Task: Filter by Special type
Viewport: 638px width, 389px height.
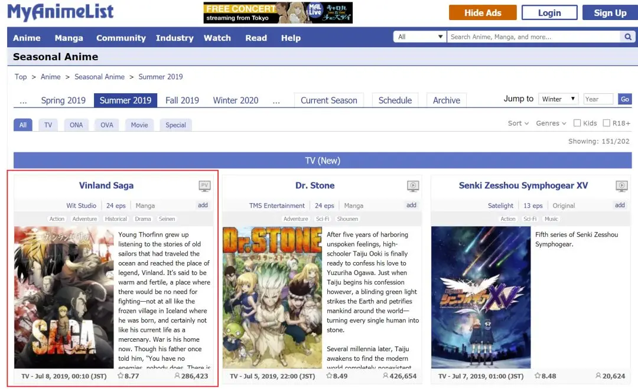Action: tap(175, 125)
